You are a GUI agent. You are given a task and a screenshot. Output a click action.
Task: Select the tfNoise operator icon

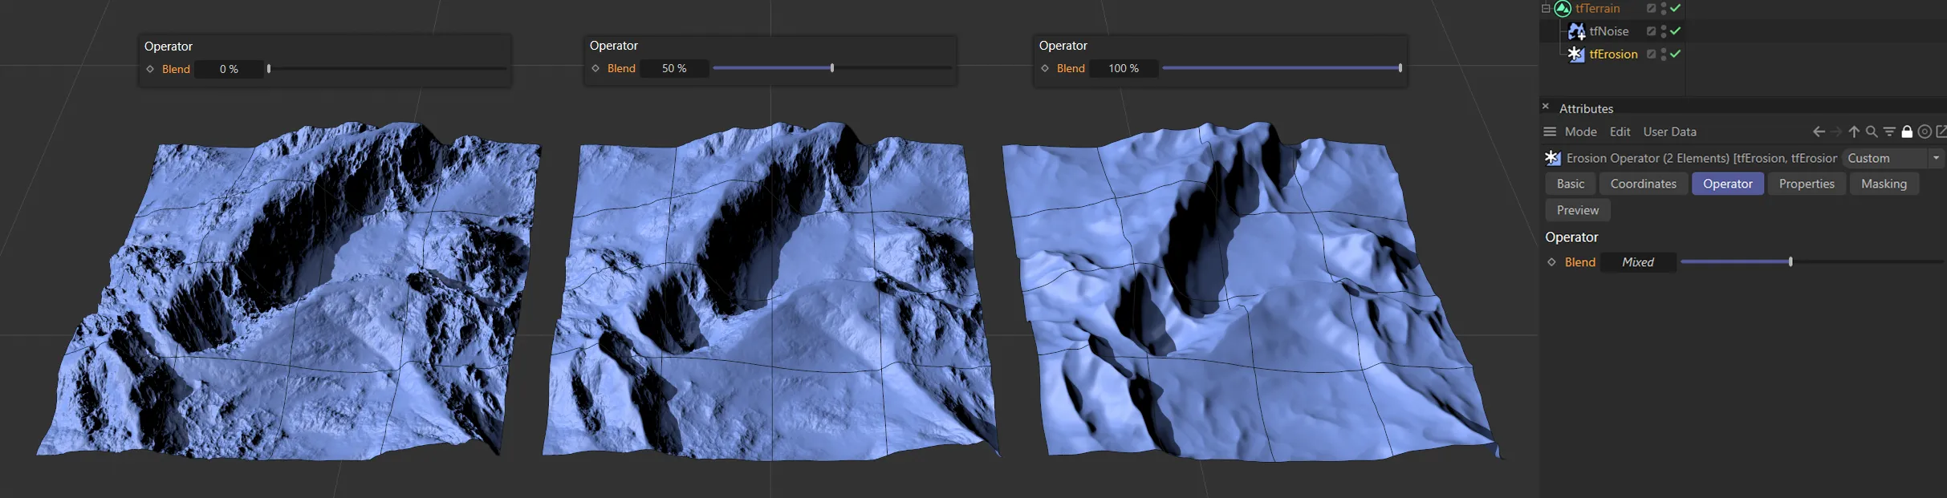click(1576, 31)
